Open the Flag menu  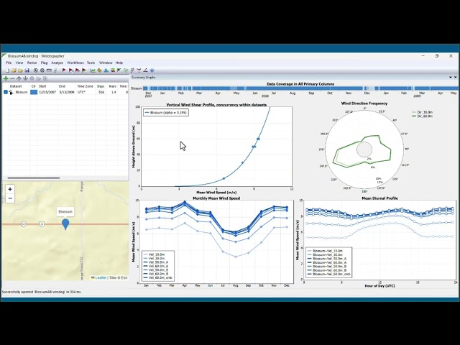tap(44, 63)
